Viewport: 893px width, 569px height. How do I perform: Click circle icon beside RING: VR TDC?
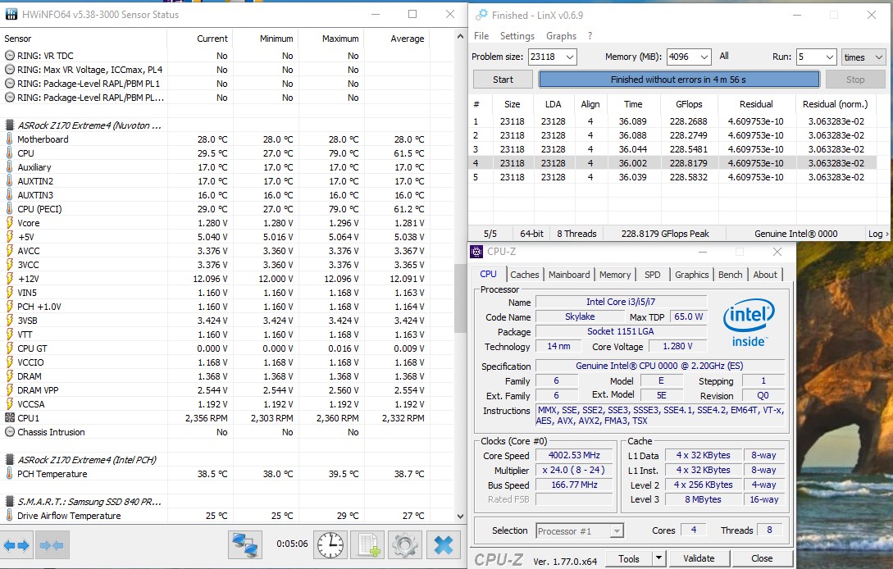(9, 56)
